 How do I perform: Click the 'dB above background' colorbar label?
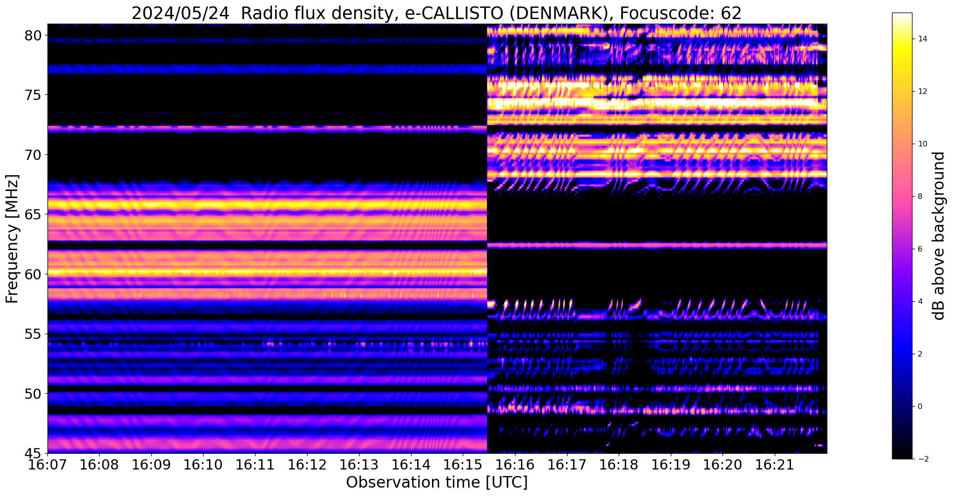click(x=939, y=236)
